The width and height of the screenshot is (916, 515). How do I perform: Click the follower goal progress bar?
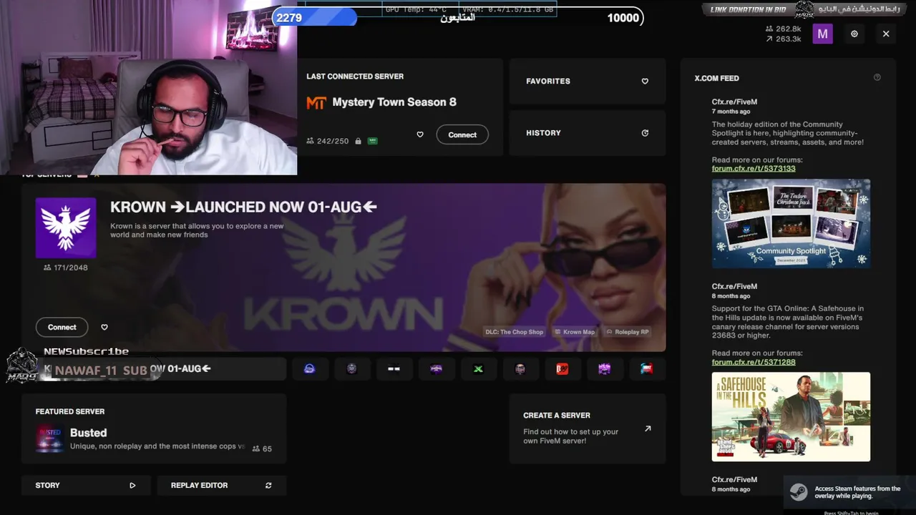[458, 17]
